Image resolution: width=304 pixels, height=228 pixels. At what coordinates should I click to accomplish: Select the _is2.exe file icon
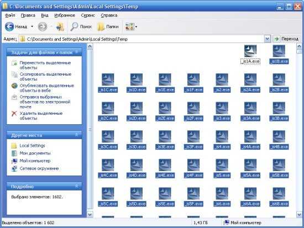(x=222, y=79)
